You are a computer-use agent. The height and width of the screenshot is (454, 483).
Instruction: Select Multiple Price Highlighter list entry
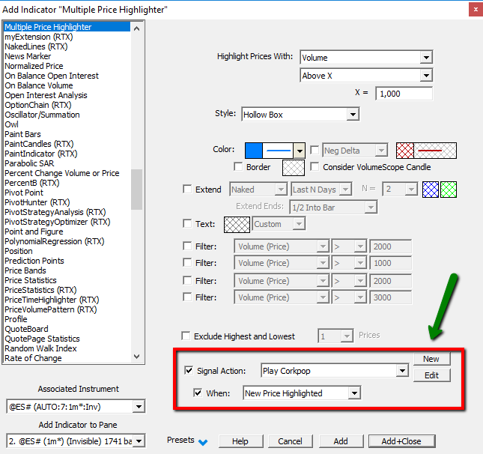(67, 27)
